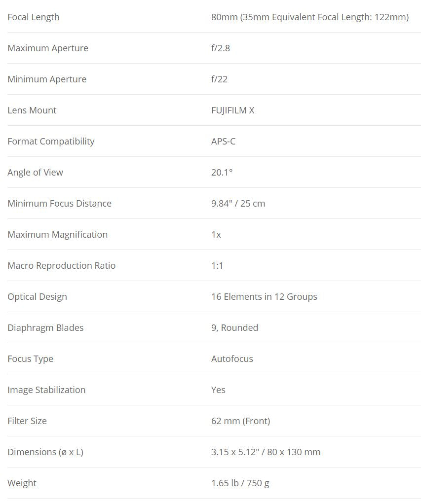Click the Maximum Magnification label
Image resolution: width=421 pixels, height=502 pixels.
pos(57,235)
